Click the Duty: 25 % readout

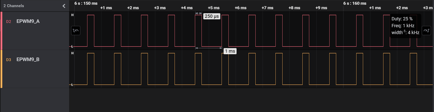point(402,19)
